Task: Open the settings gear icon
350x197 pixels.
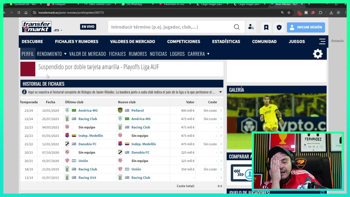Action: [x=318, y=54]
